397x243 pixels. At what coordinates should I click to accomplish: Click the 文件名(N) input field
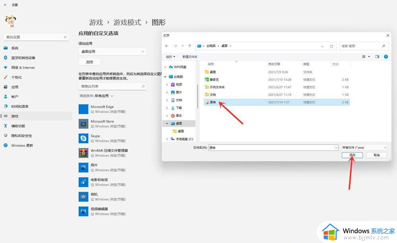[273, 147]
